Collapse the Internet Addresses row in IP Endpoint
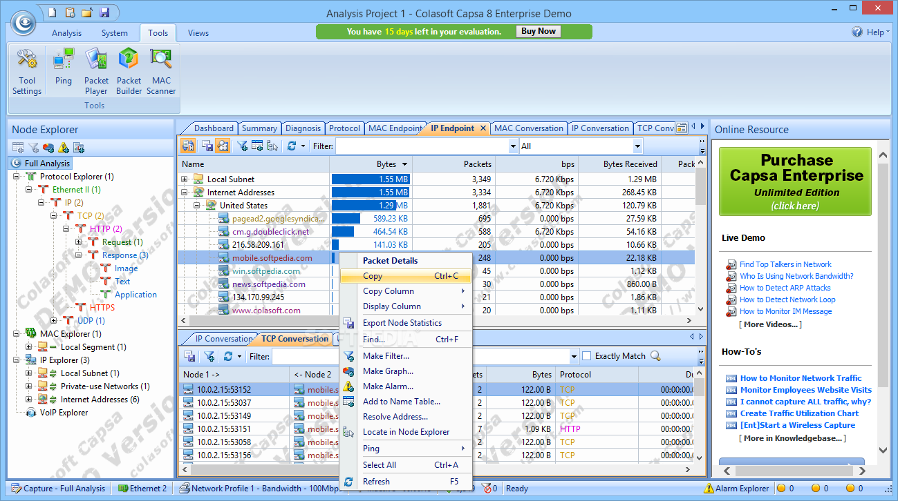Viewport: 898px width, 501px height. (x=185, y=193)
